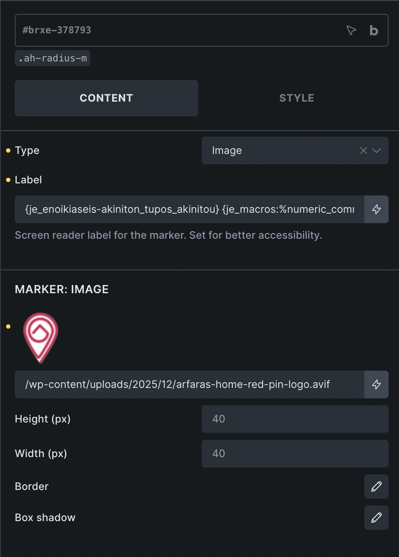Image resolution: width=399 pixels, height=557 pixels.
Task: Focus the Width (px) input field
Action: coord(295,453)
